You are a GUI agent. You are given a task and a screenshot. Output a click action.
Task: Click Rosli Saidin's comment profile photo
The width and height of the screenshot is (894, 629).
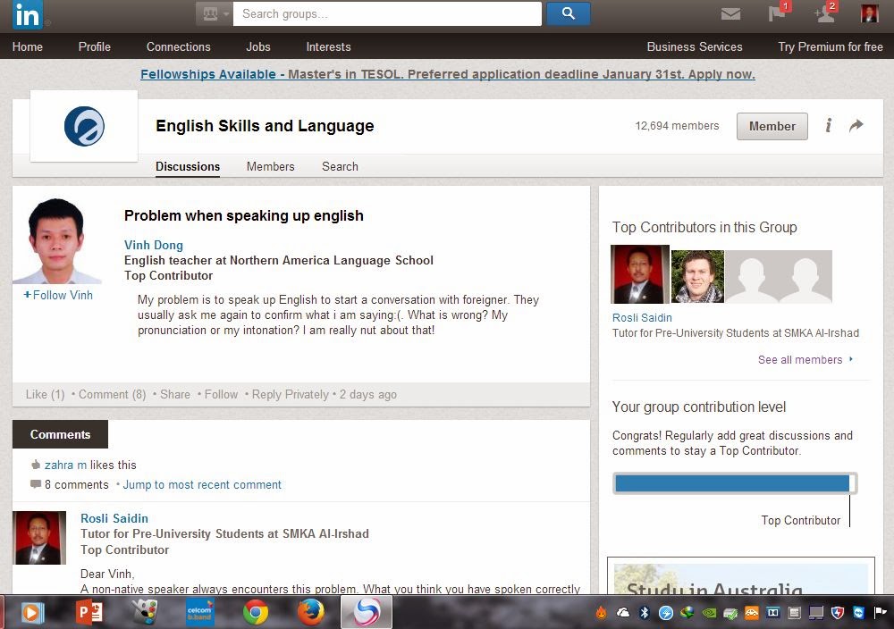click(39, 538)
